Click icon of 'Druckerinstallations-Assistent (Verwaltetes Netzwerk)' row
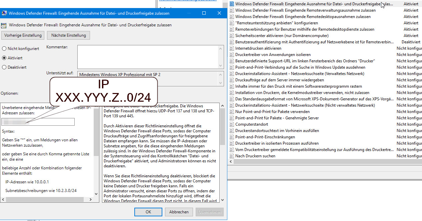Viewport: 422px width, 221px height. pyautogui.click(x=232, y=74)
